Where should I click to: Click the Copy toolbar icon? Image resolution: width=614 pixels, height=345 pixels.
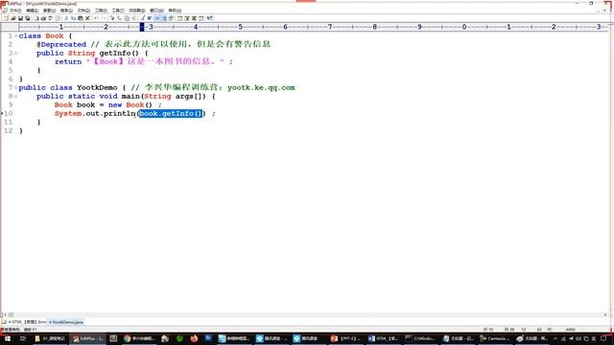pyautogui.click(x=73, y=18)
